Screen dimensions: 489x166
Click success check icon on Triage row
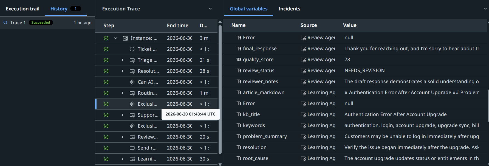tap(106, 60)
